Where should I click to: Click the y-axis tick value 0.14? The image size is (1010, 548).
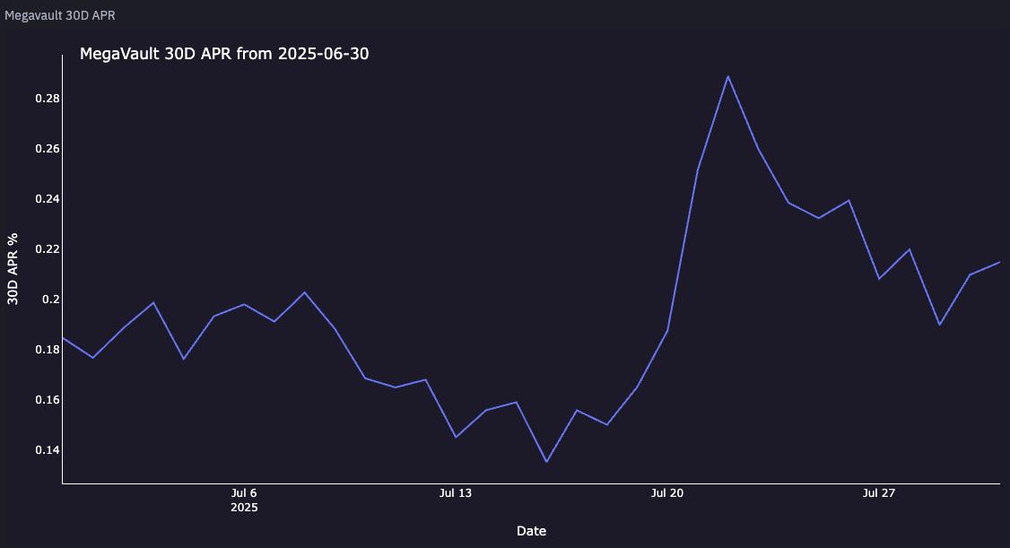47,450
